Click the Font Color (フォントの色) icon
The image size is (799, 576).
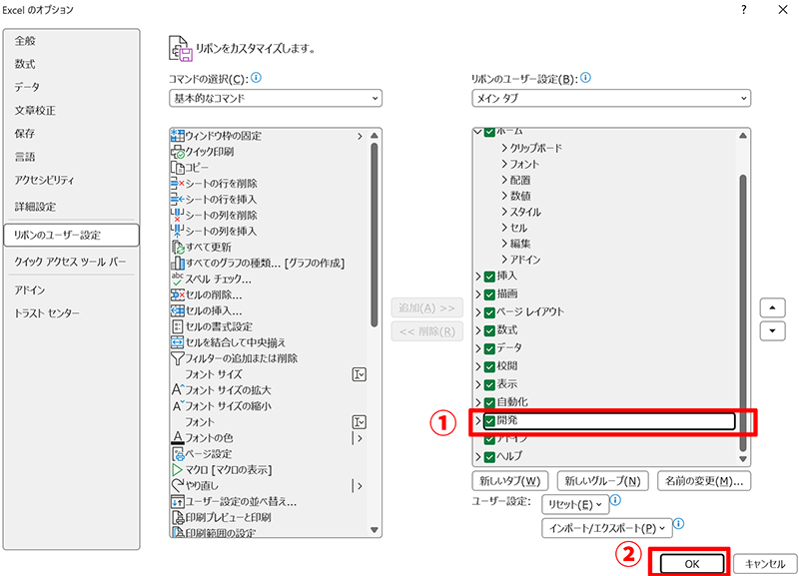(178, 437)
